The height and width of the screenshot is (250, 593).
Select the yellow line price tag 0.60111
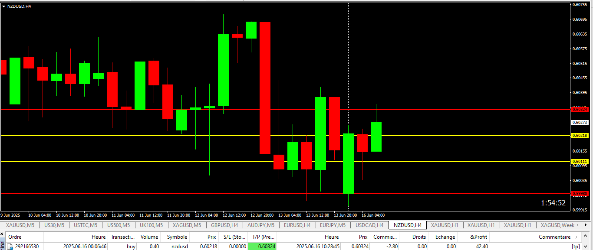[580, 162]
